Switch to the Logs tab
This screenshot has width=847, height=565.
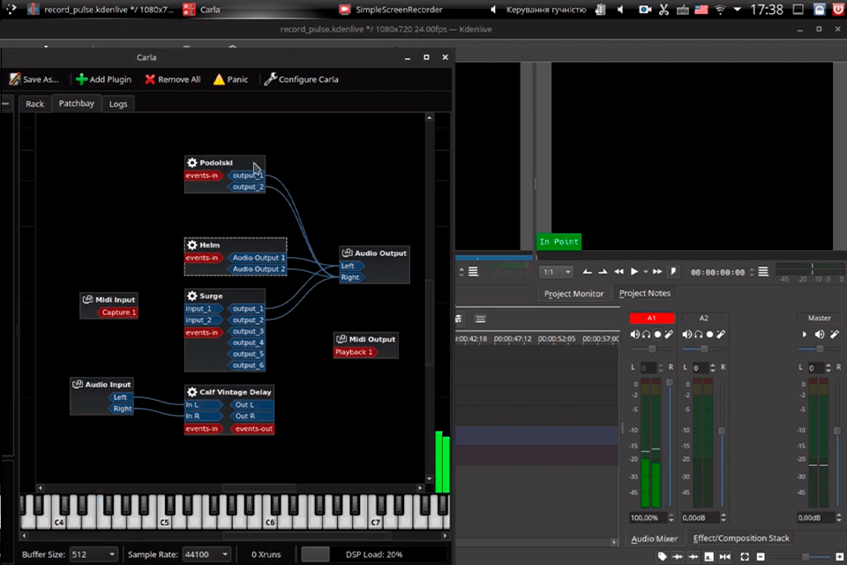118,104
